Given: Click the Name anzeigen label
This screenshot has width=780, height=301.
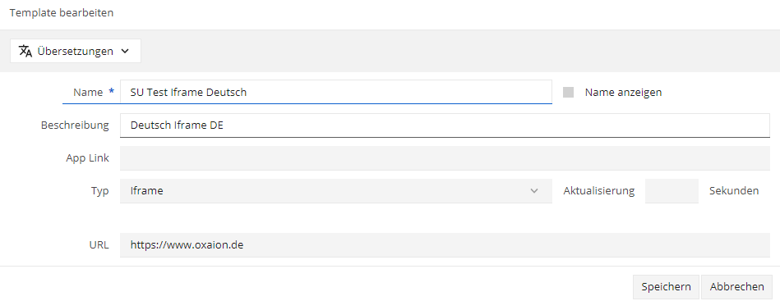Looking at the screenshot, I should click(x=623, y=93).
